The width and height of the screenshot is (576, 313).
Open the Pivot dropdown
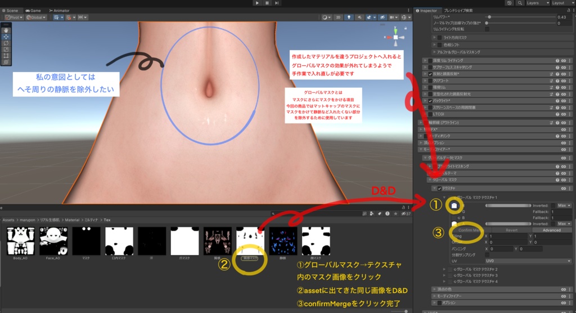[x=14, y=17]
